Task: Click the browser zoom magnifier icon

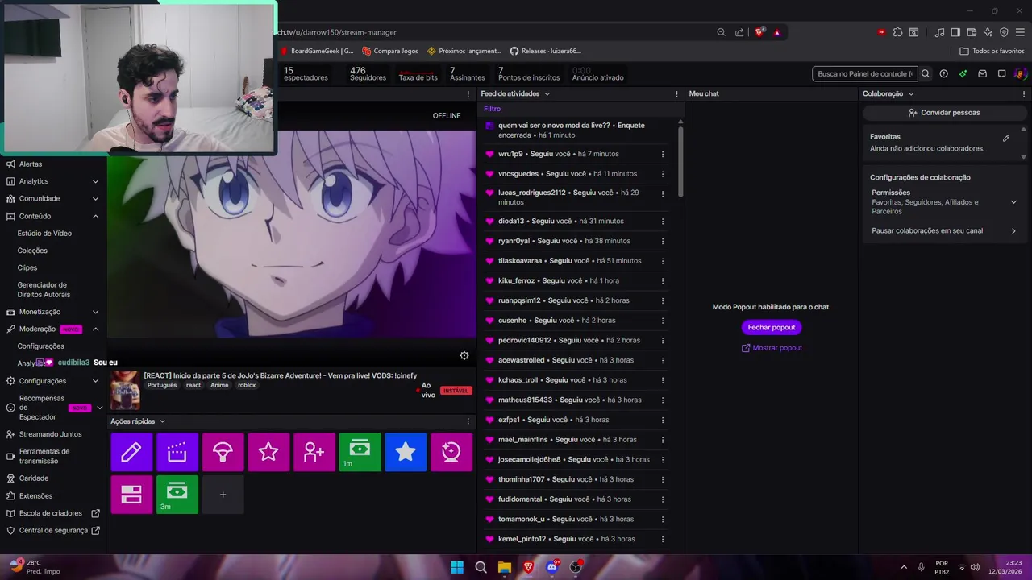Action: 721,32
